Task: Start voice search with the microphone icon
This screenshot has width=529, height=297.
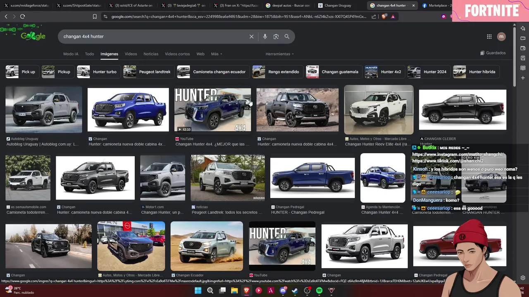Action: click(265, 36)
